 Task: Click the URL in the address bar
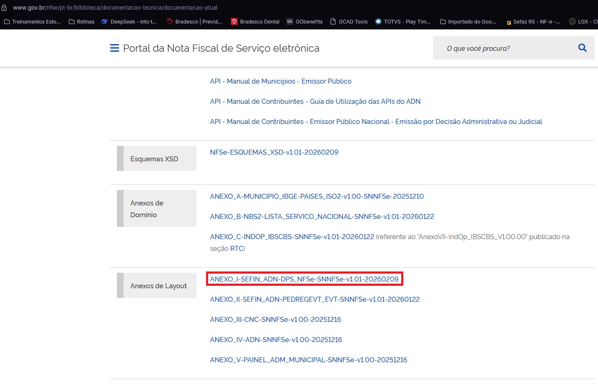(x=115, y=8)
